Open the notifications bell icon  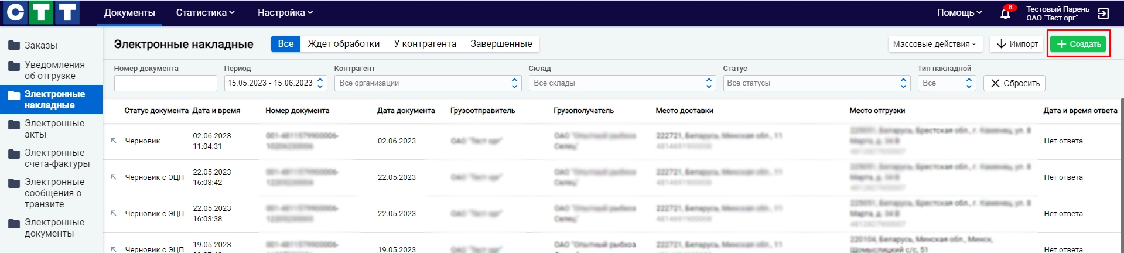coord(1005,13)
